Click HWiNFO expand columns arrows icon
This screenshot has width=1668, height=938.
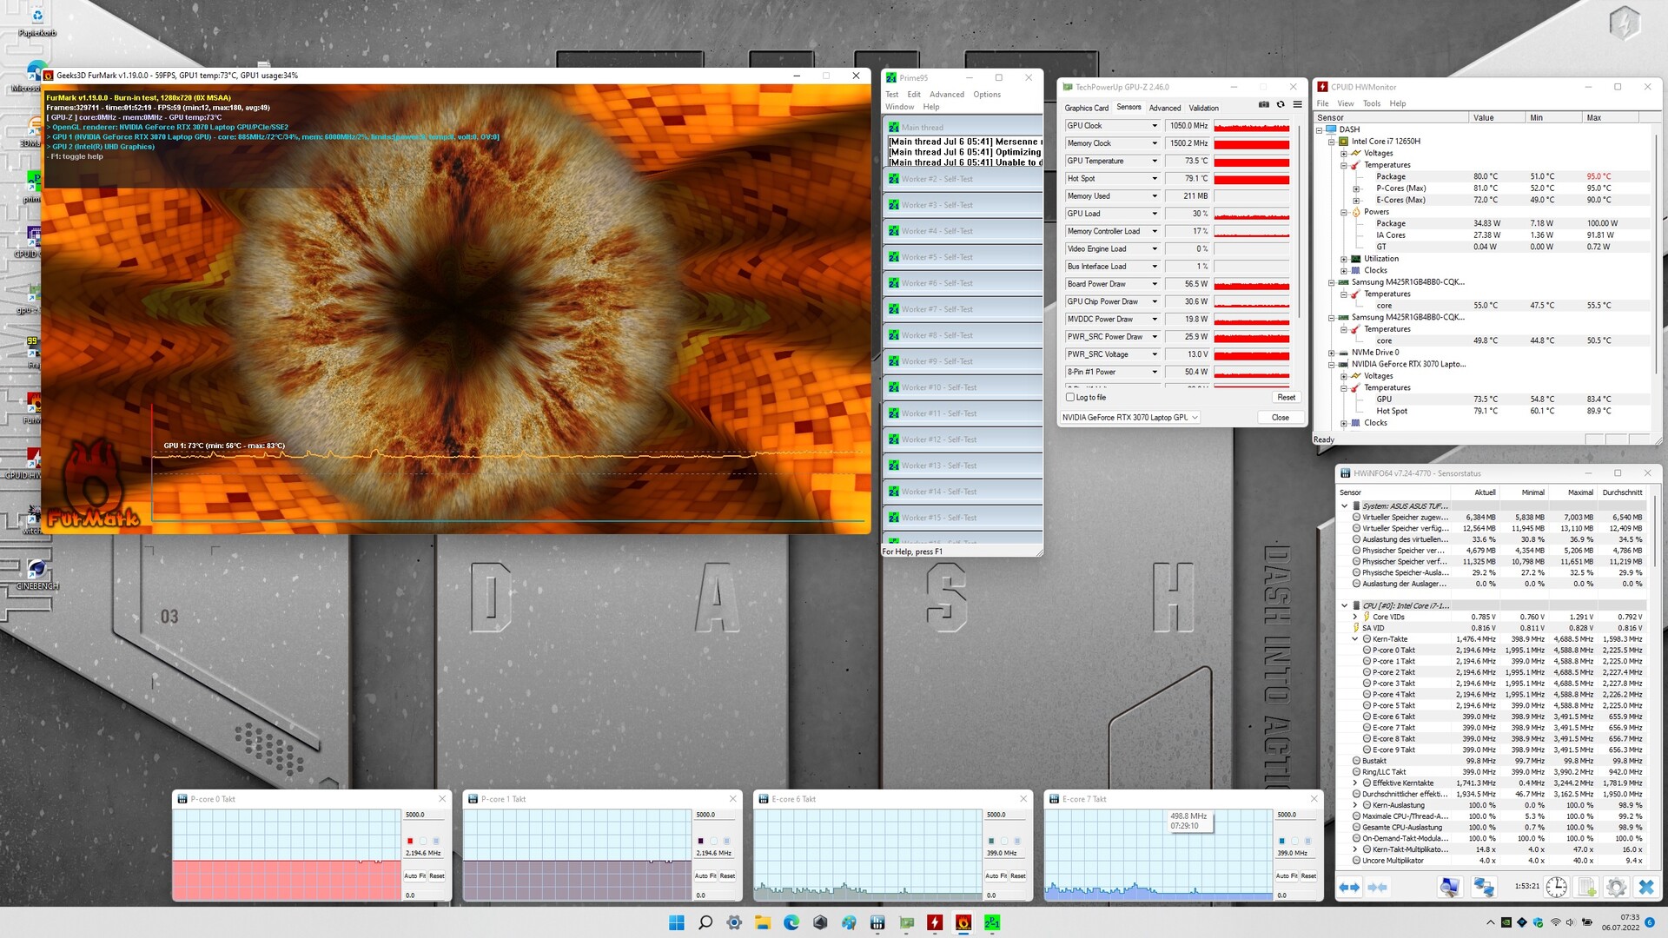(1349, 887)
